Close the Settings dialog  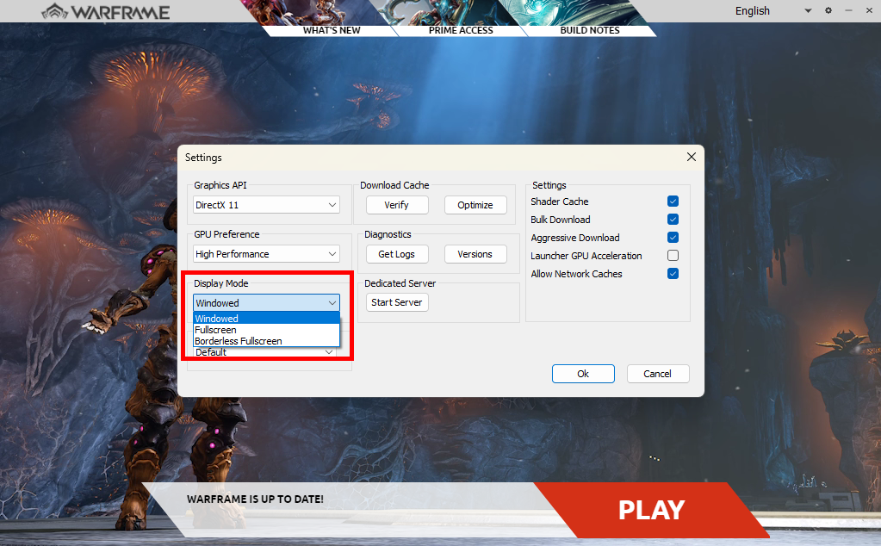point(691,158)
